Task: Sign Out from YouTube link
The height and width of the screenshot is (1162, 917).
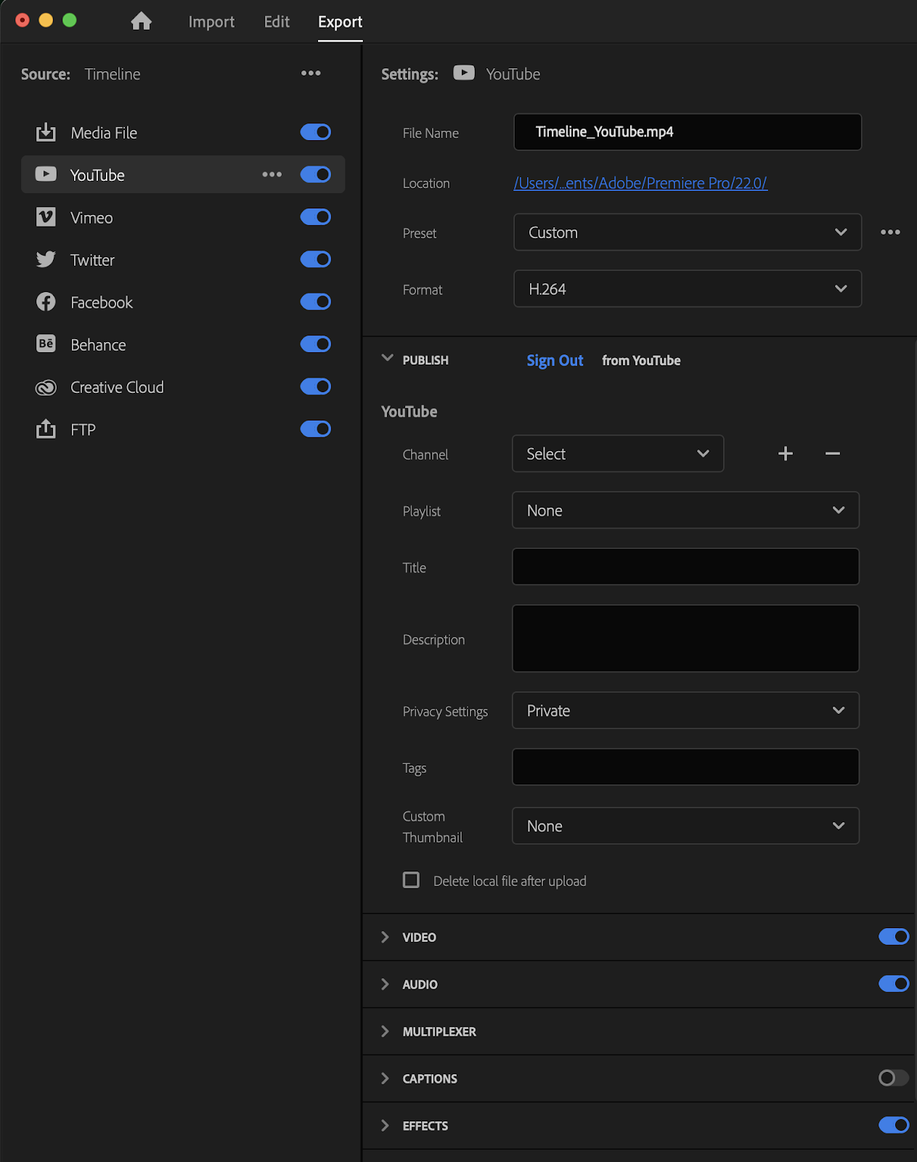Action: click(x=555, y=360)
